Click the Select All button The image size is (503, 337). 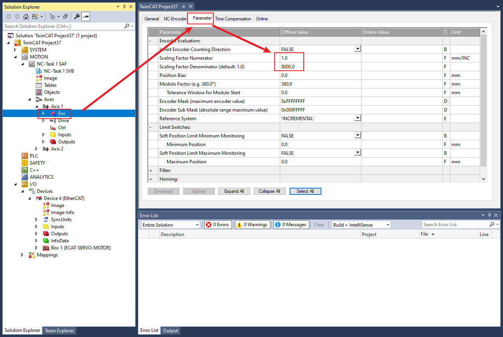305,191
